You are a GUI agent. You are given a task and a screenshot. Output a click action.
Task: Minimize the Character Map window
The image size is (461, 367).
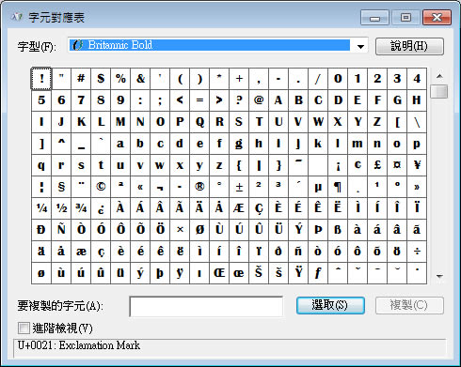point(374,17)
